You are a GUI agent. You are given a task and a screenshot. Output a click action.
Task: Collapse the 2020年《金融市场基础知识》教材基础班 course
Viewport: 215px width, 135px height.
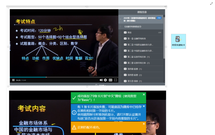click(x=120, y=19)
